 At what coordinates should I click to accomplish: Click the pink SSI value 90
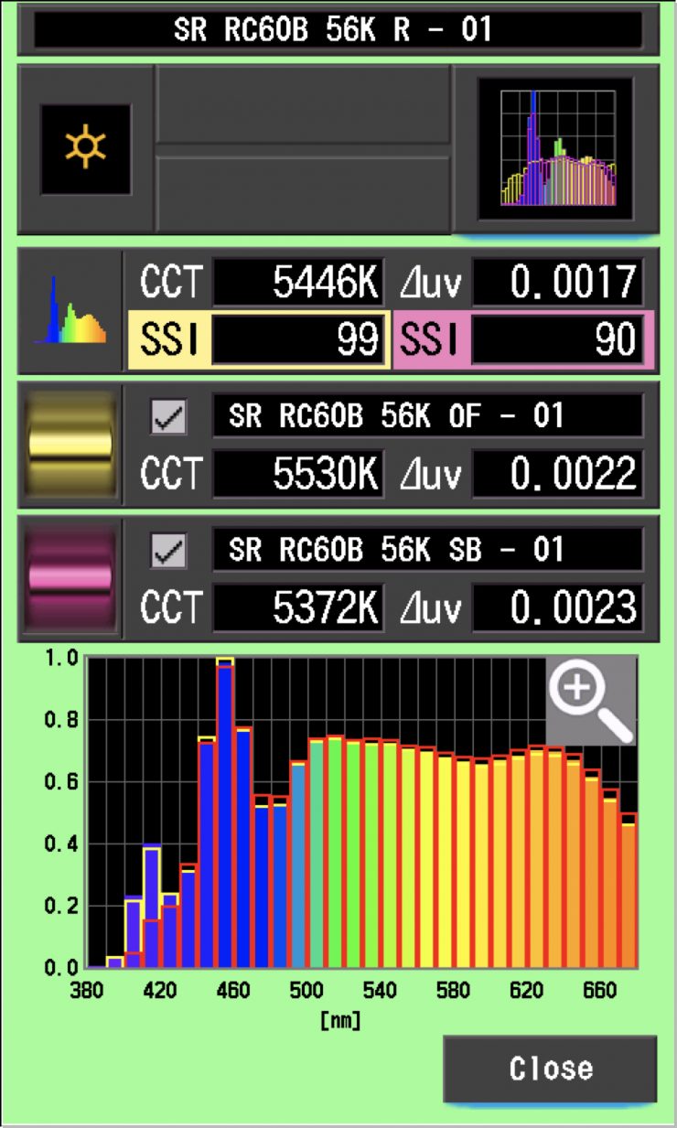(x=557, y=340)
